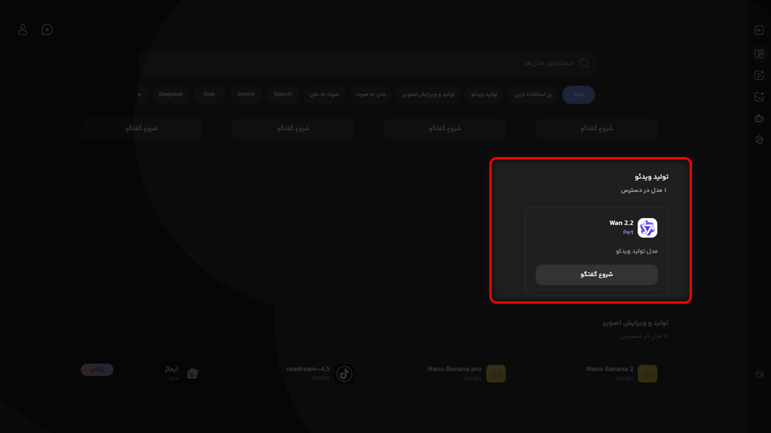Open the Nano Banana 2 model name
Viewport: 771px width, 433px height.
click(610, 368)
